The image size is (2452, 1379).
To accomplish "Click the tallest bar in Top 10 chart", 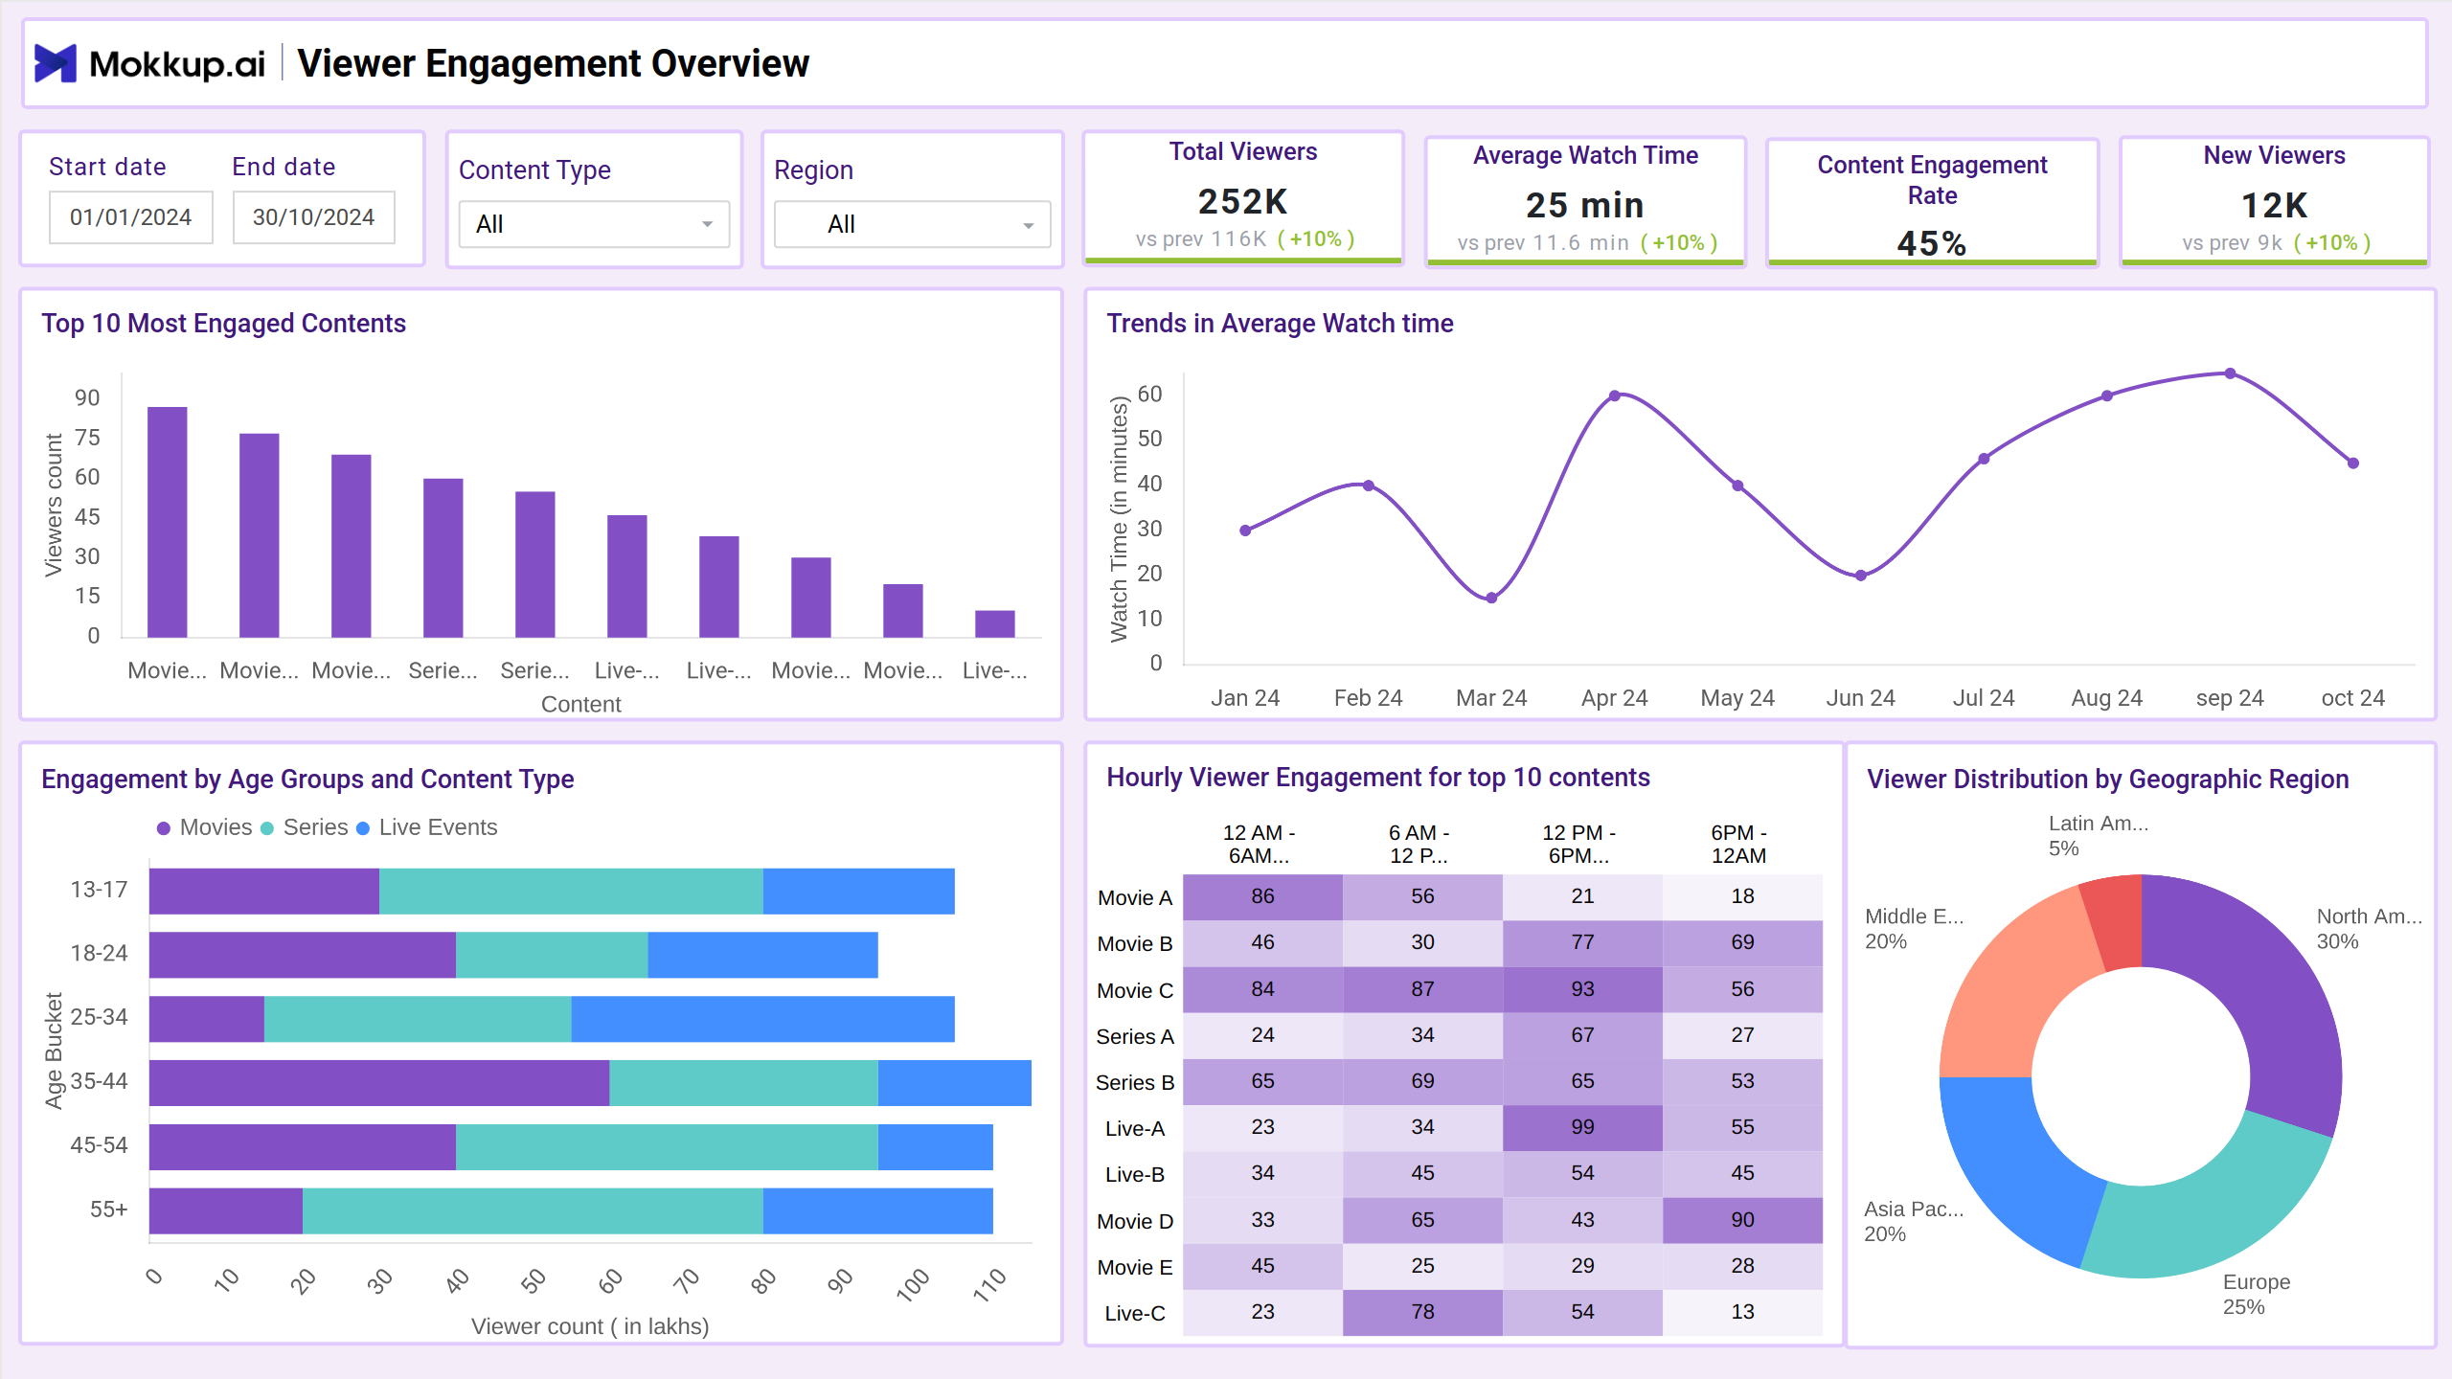I will [167, 522].
